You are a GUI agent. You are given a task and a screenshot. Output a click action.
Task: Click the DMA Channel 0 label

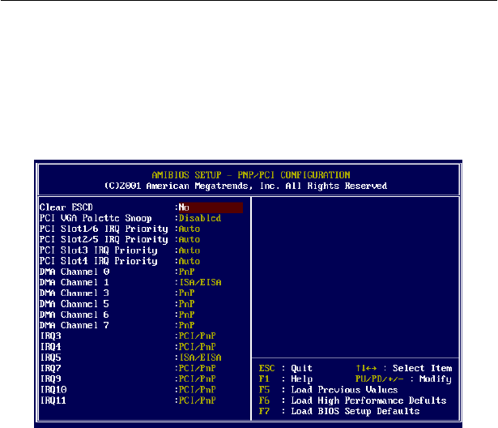74,272
